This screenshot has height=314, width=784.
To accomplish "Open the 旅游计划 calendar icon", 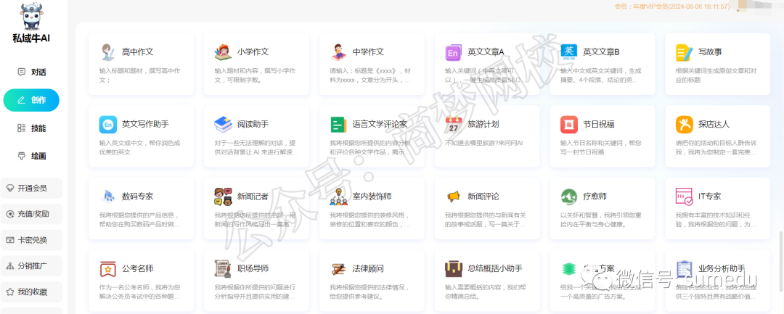I will pos(454,124).
